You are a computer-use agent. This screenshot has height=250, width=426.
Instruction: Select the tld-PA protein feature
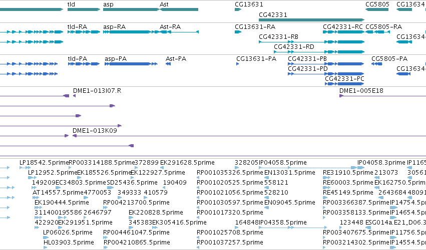[x=84, y=64]
